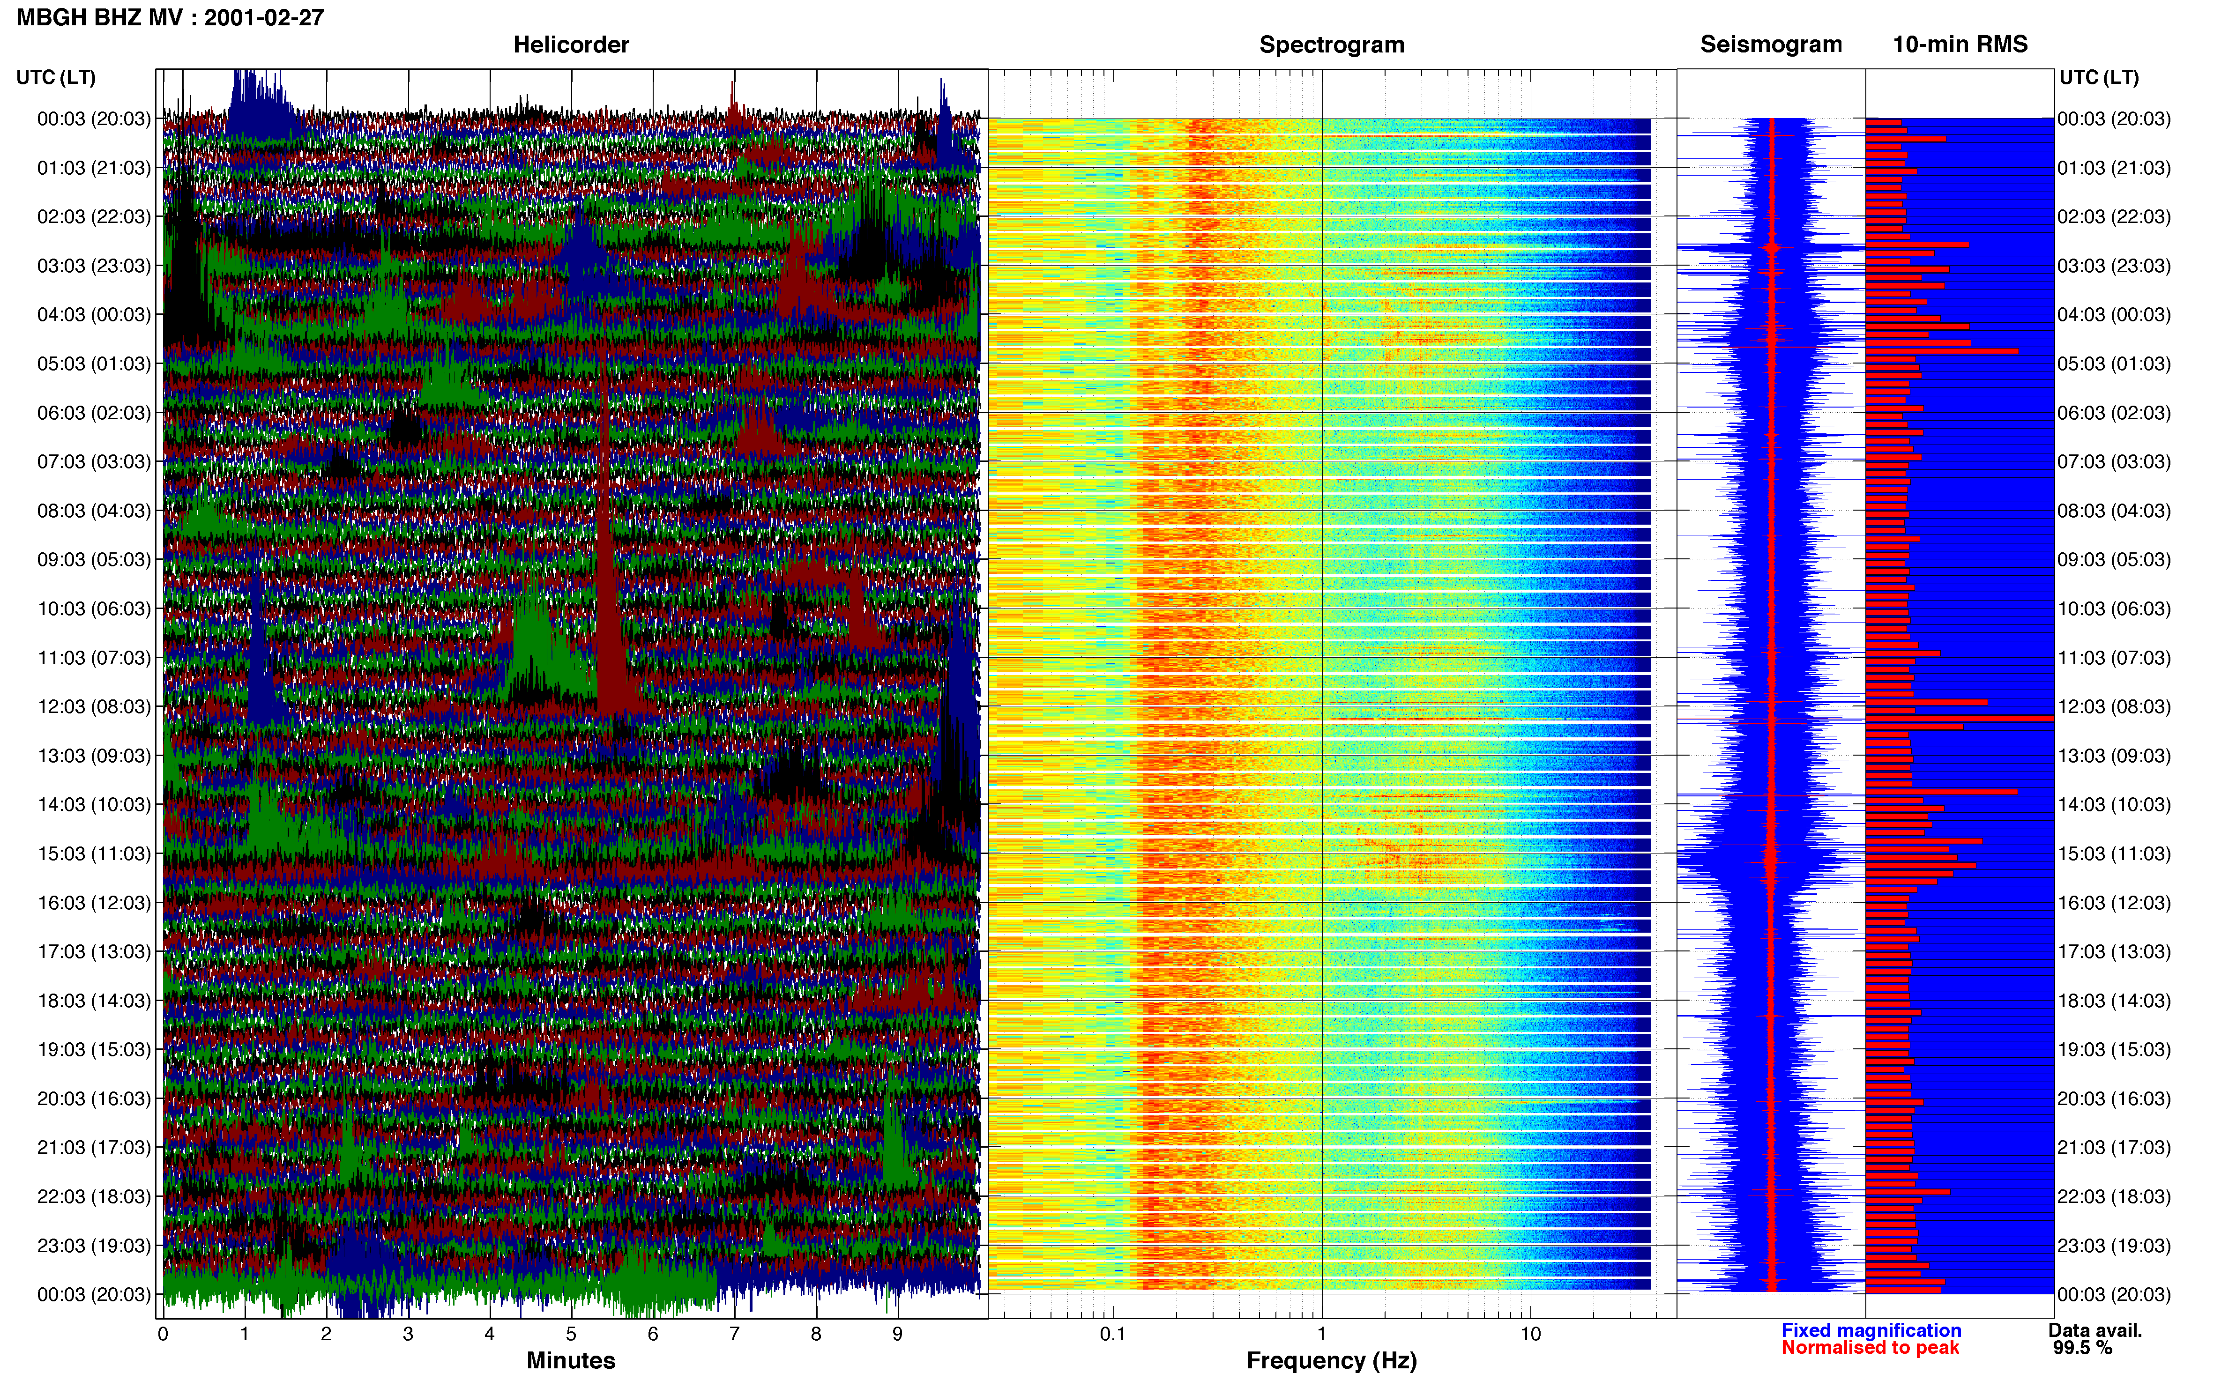
Task: Click the '0.1' frequency tick label
Action: [x=1113, y=1335]
